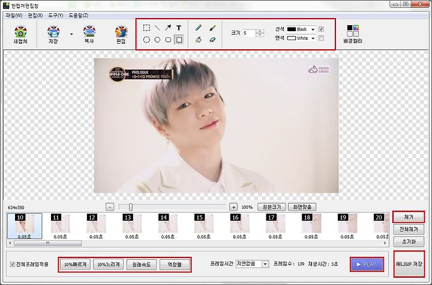This screenshot has width=432, height=285.
Task: Select frame 10 thumbnail
Action: point(25,226)
